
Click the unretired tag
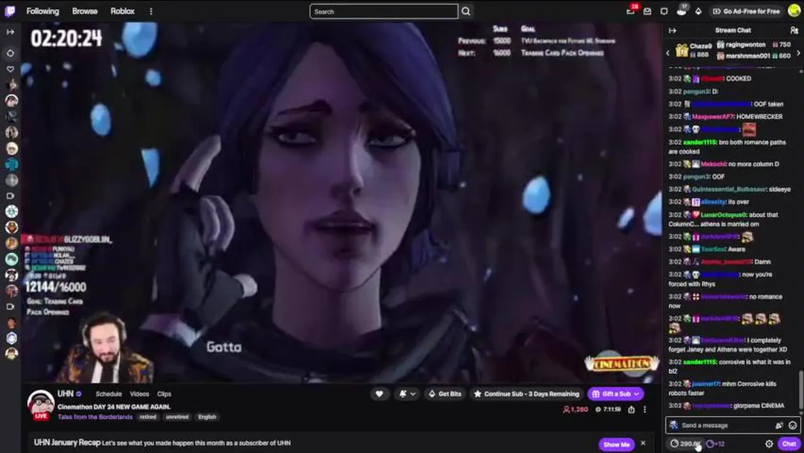pyautogui.click(x=177, y=417)
